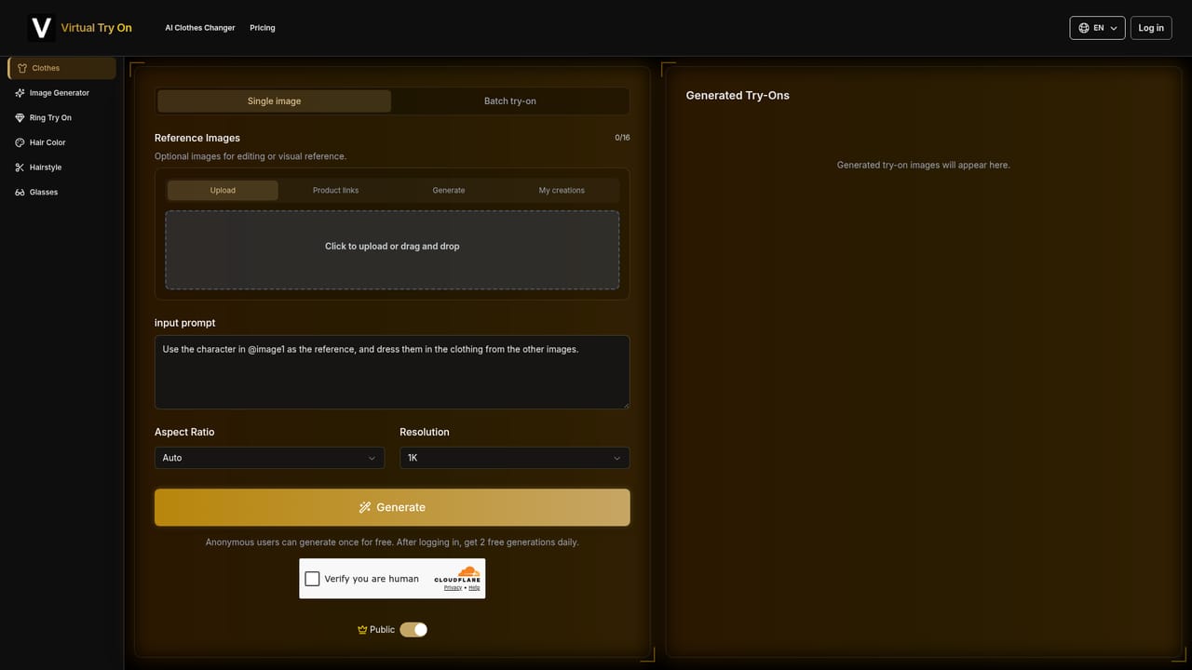The image size is (1192, 670).
Task: Select the Product links tab
Action: click(335, 191)
